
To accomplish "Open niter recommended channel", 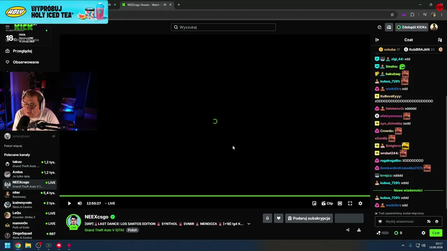I will (30, 195).
